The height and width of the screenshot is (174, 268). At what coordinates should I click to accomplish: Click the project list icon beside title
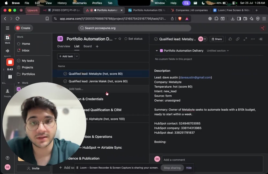[x=60, y=39]
